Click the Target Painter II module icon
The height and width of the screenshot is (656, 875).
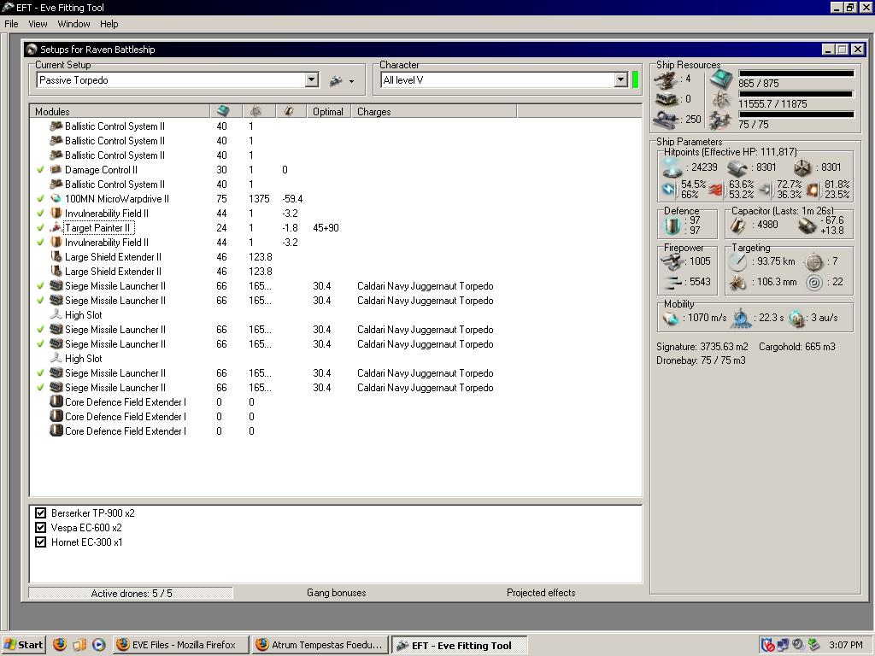pos(56,228)
